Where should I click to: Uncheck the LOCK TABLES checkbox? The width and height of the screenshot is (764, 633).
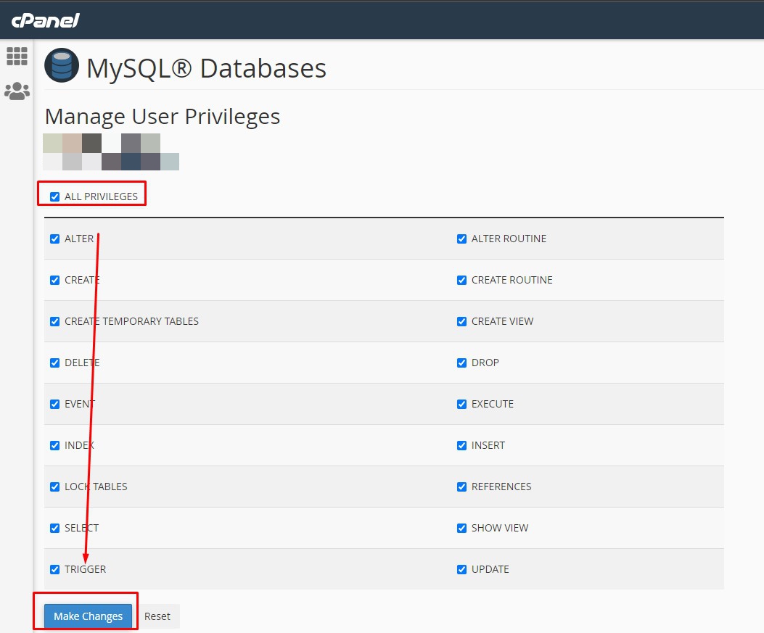54,487
